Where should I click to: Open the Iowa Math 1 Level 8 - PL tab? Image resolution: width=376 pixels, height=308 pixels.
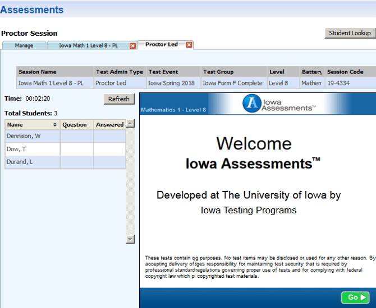[88, 45]
